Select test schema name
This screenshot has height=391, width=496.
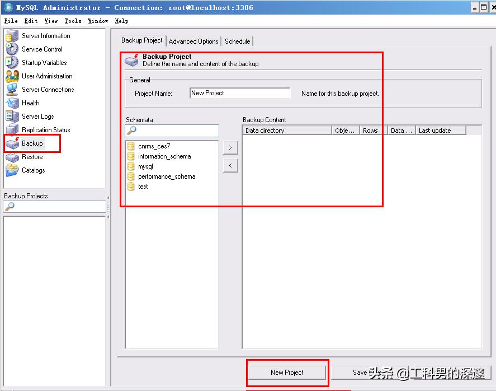click(x=143, y=187)
